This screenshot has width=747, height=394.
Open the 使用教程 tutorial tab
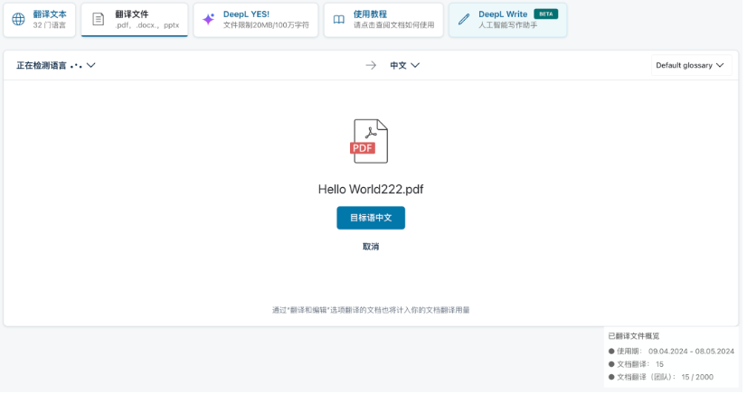click(383, 20)
